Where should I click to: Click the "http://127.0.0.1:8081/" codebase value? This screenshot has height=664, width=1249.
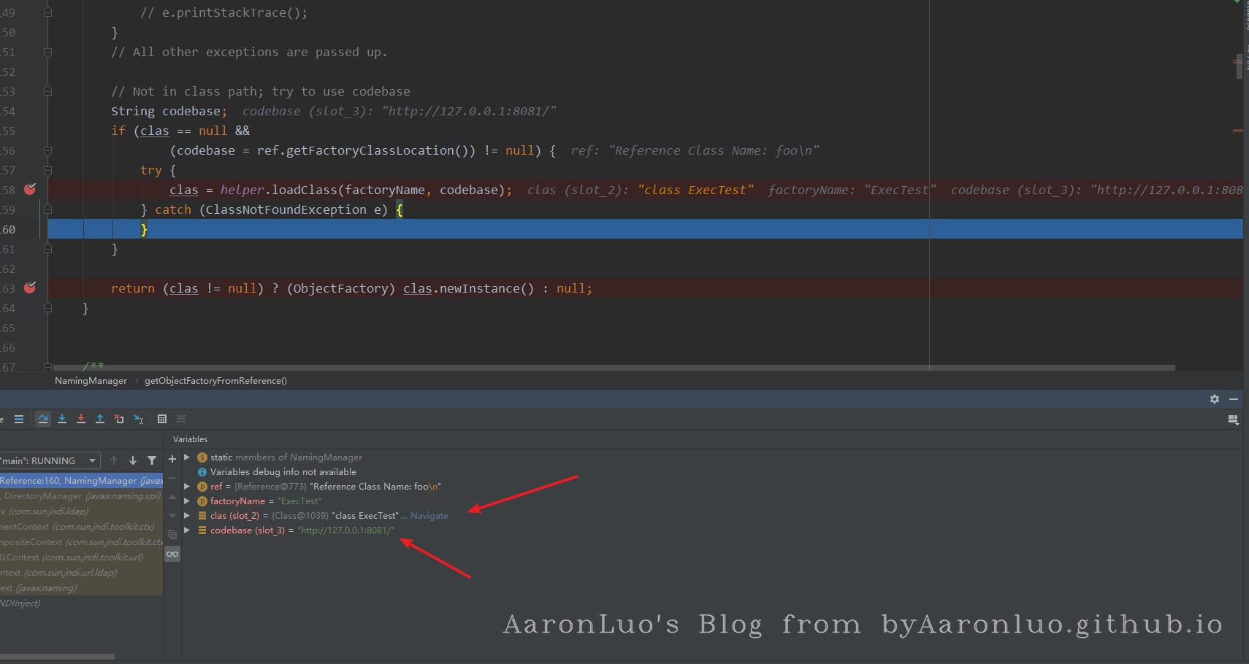[345, 530]
